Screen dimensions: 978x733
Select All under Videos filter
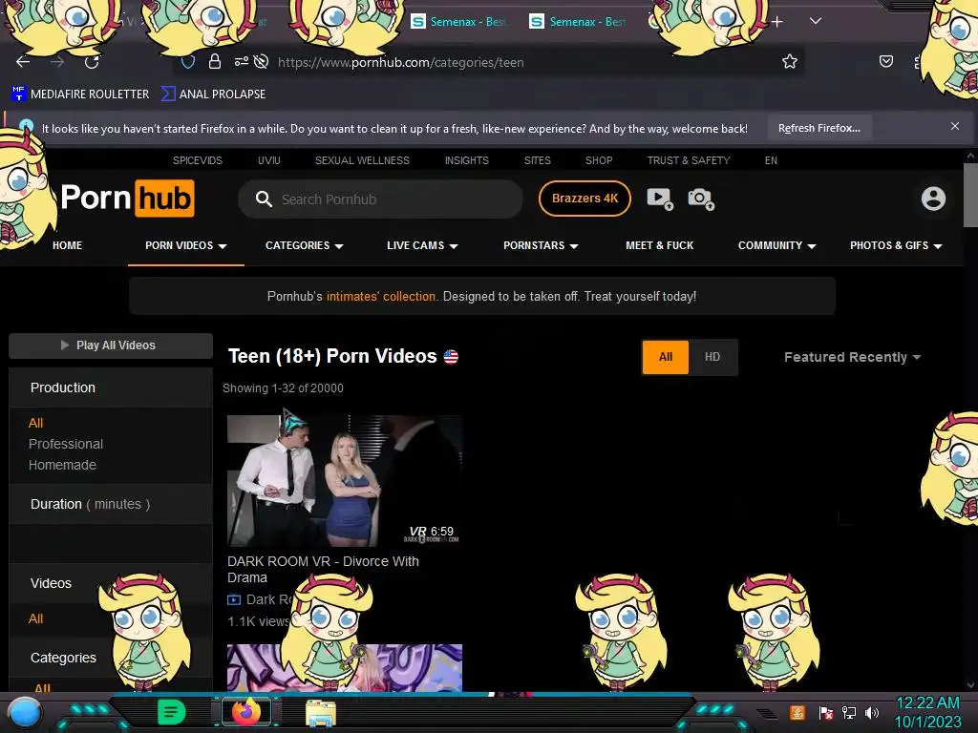coord(35,618)
